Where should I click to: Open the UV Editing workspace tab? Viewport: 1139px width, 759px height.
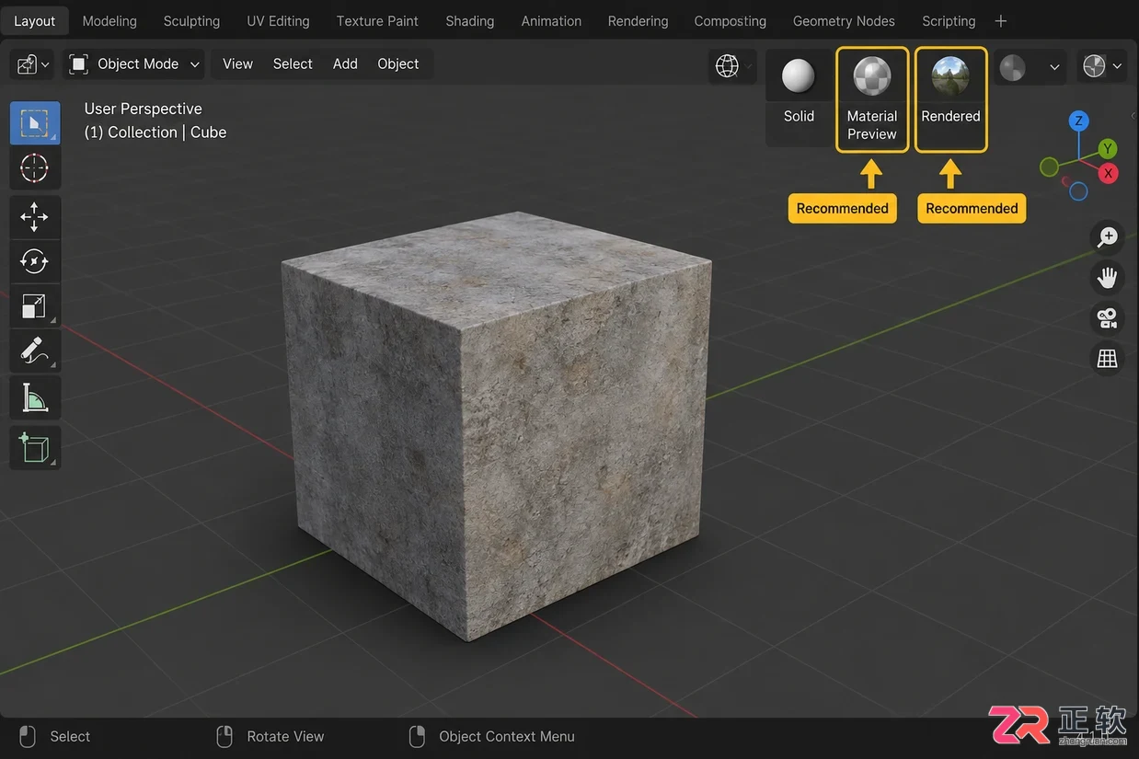point(278,20)
